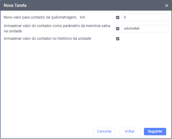Uncheck the new mileage counter value checkbox
Viewport: 172px width, 139px height.
coord(118,18)
